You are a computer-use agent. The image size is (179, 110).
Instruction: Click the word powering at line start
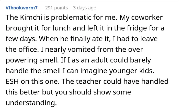click(21, 60)
